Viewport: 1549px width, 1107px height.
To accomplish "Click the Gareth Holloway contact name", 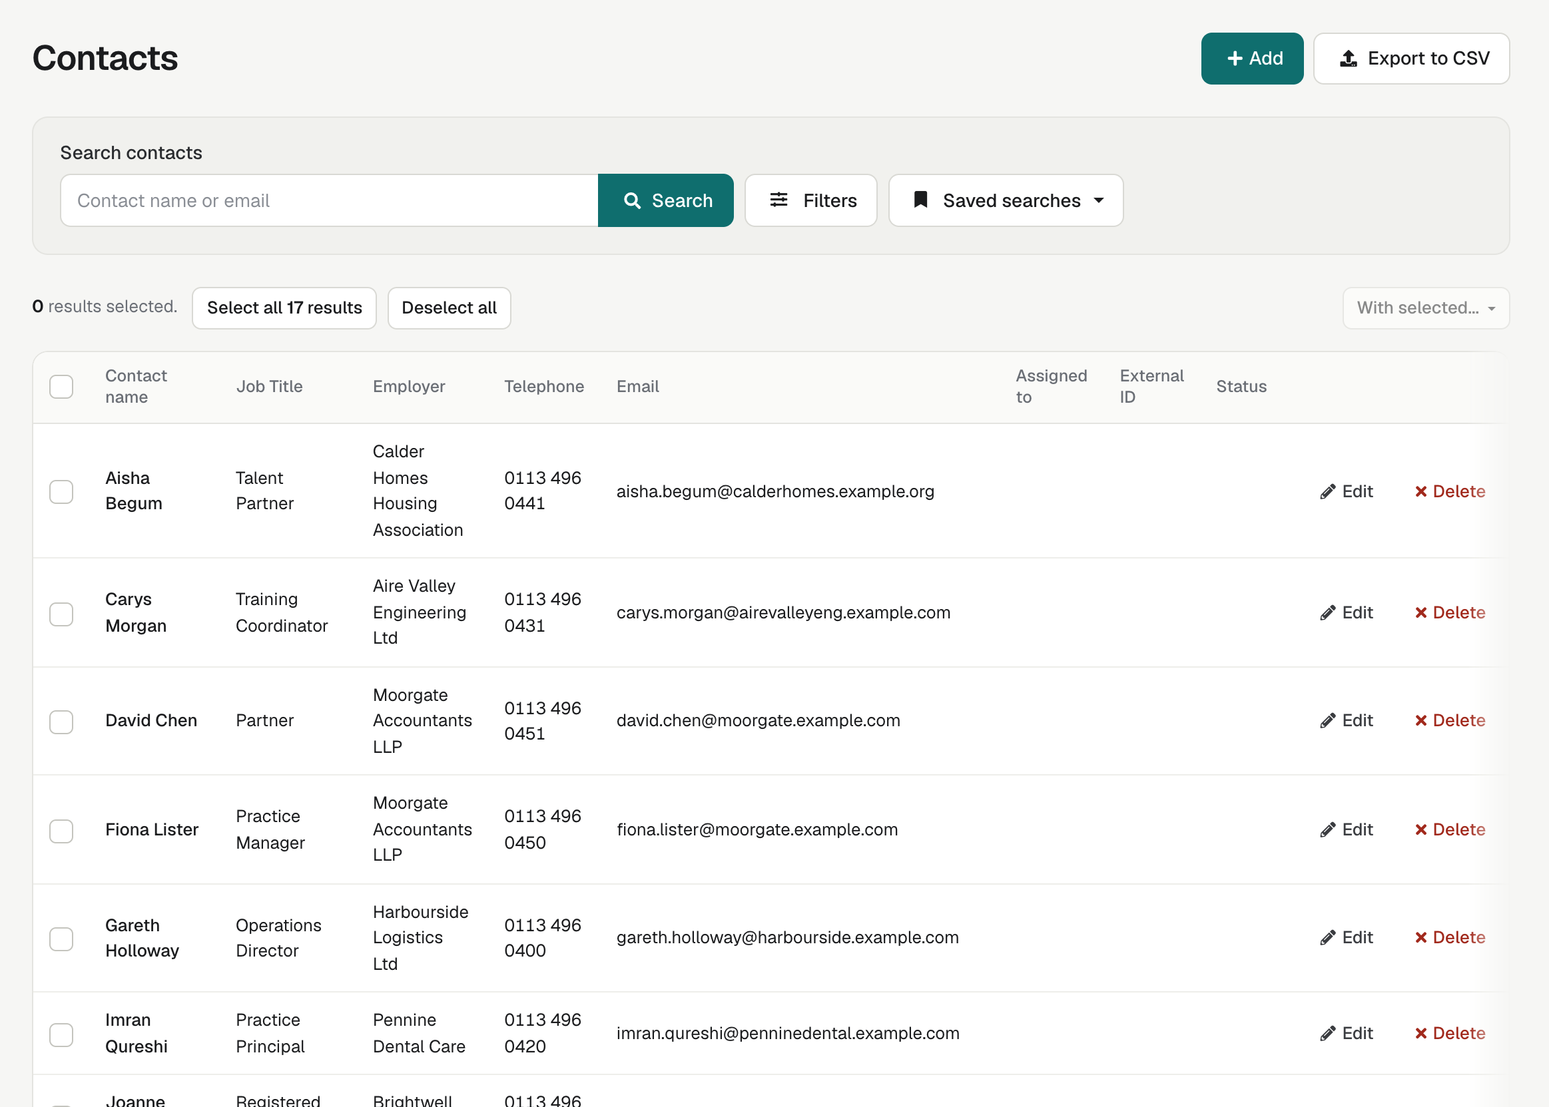I will [x=142, y=938].
